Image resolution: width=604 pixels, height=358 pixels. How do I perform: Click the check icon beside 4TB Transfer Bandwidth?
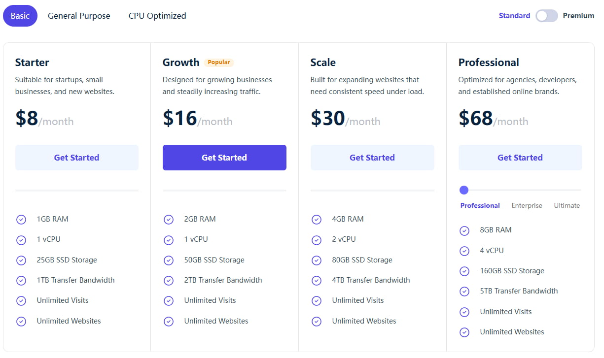click(x=317, y=281)
